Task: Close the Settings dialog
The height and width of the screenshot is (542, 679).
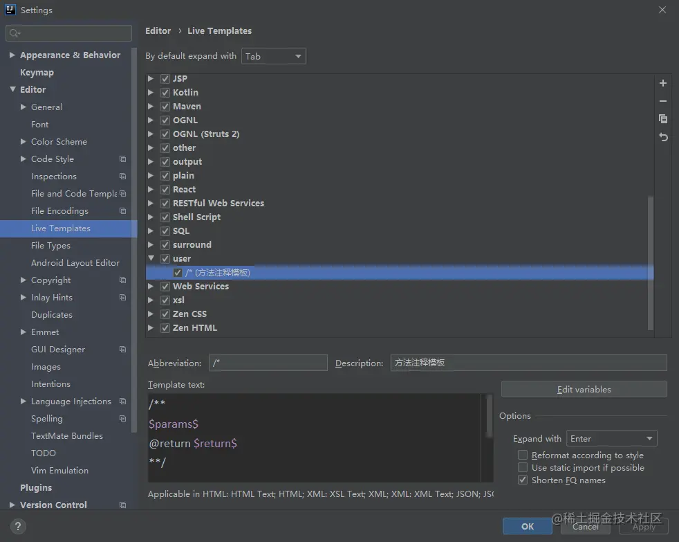Action: pos(662,10)
